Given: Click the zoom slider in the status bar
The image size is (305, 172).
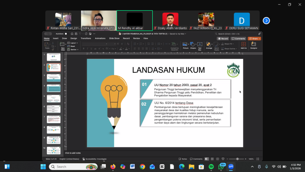Looking at the screenshot, I should 237,159.
